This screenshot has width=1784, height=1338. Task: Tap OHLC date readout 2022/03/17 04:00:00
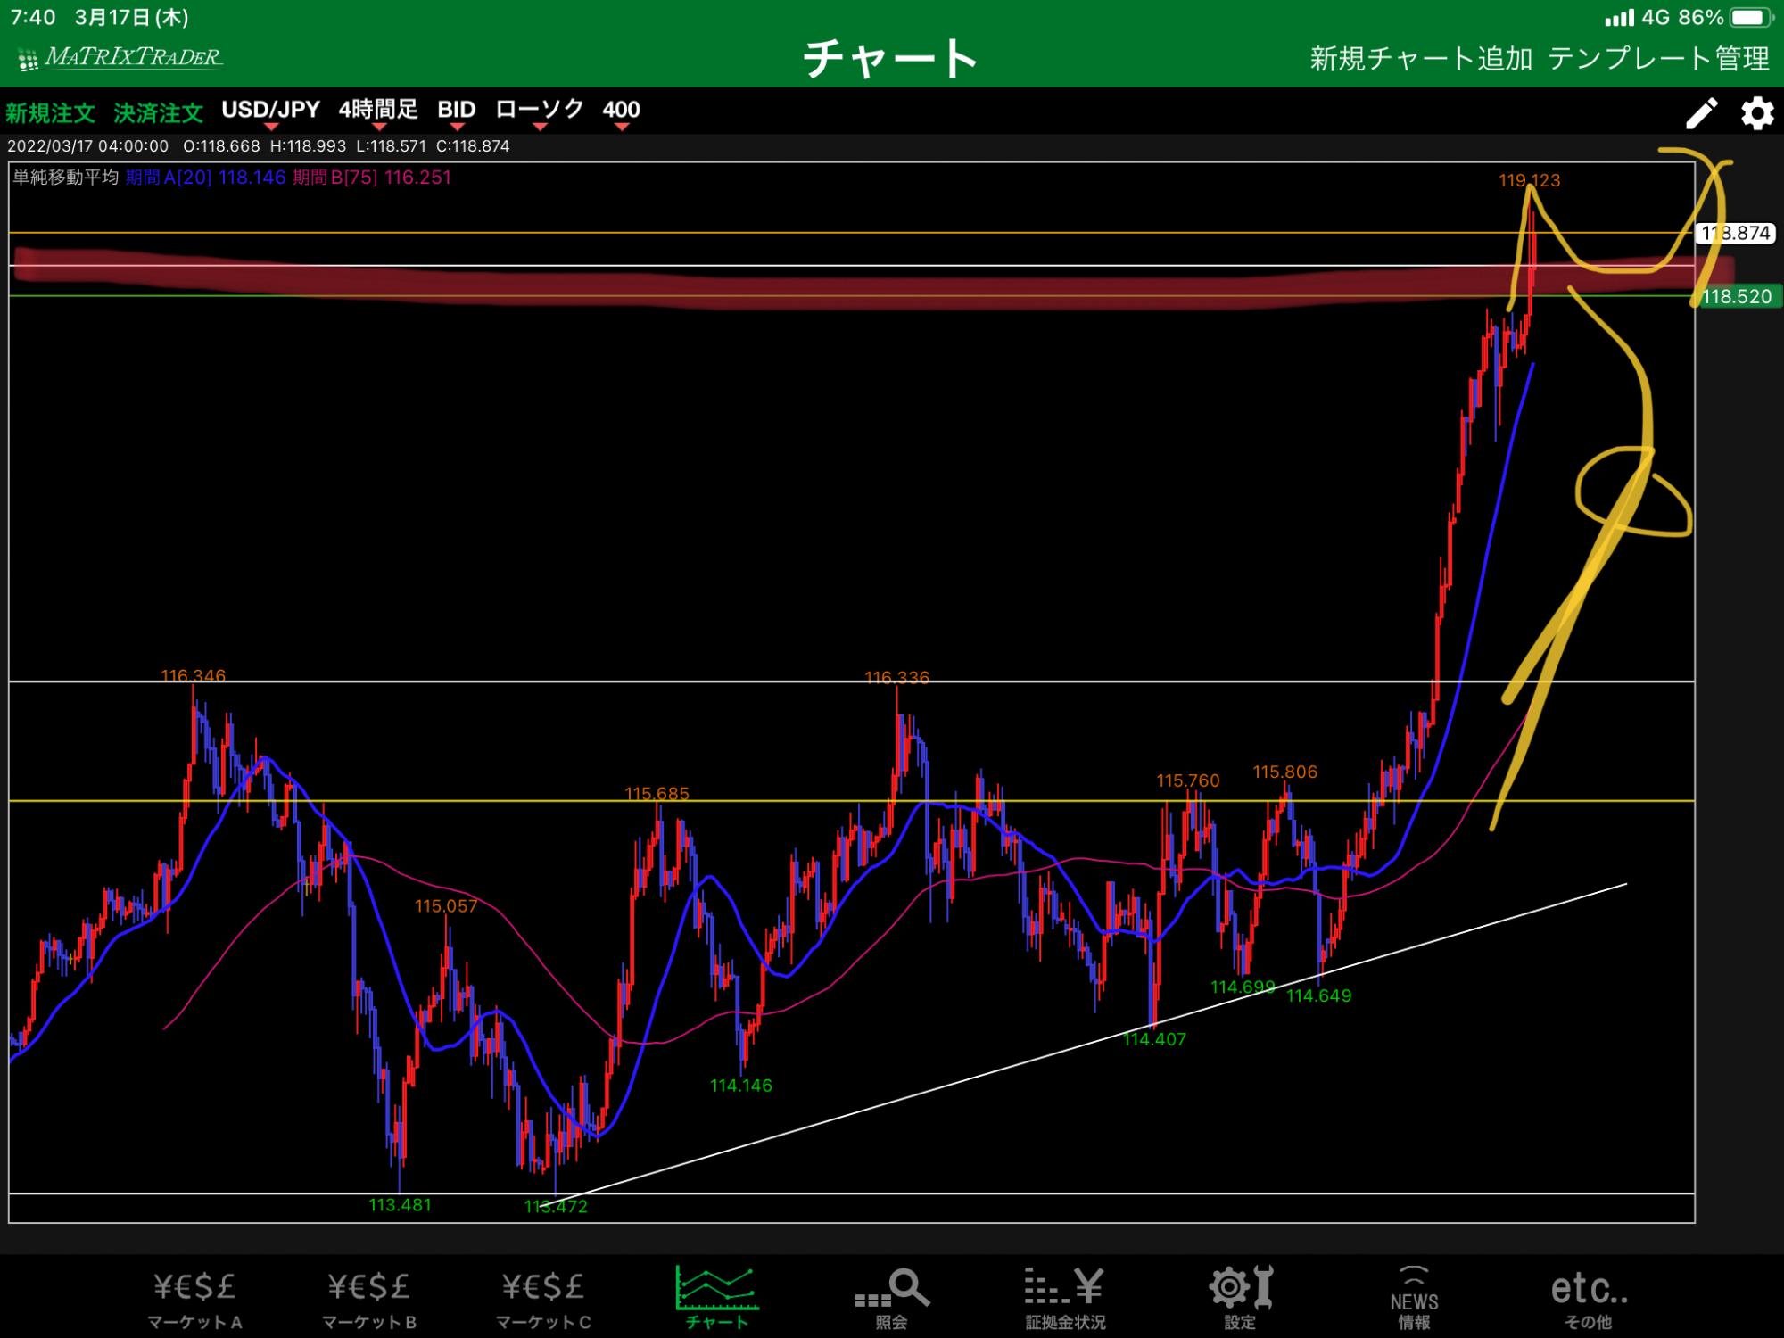click(x=87, y=146)
